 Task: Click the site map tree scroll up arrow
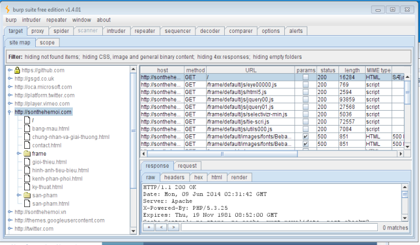point(133,70)
